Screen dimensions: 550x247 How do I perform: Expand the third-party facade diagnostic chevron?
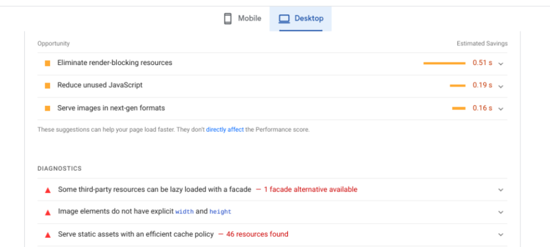[x=500, y=190]
